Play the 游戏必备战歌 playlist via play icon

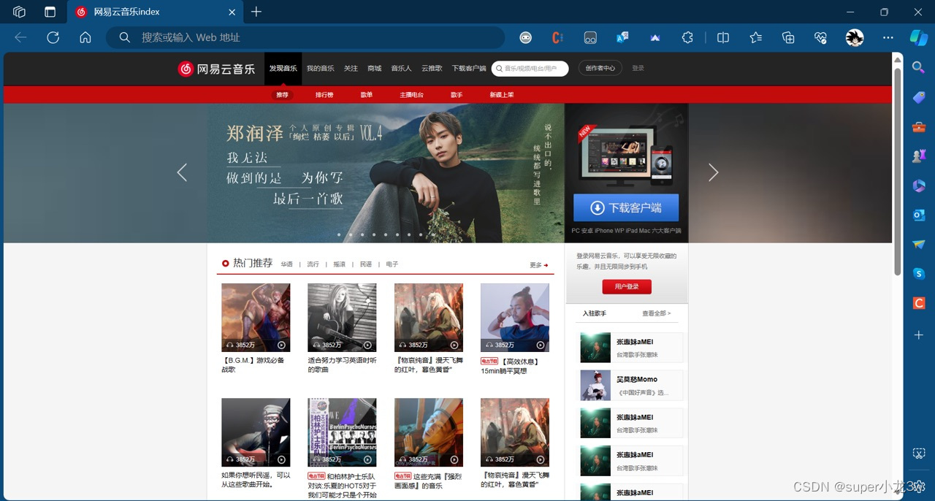pyautogui.click(x=281, y=345)
